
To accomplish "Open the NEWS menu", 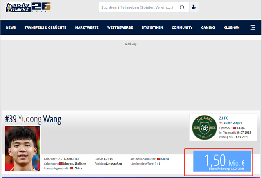I will click(11, 27).
